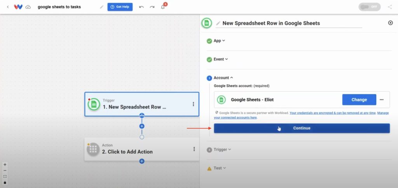The image size is (398, 188).
Task: Click the Change account button
Action: coord(359,100)
